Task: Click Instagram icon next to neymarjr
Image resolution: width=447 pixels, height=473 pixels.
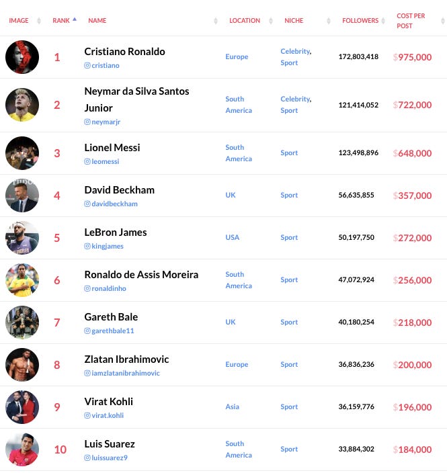Action: pos(87,122)
